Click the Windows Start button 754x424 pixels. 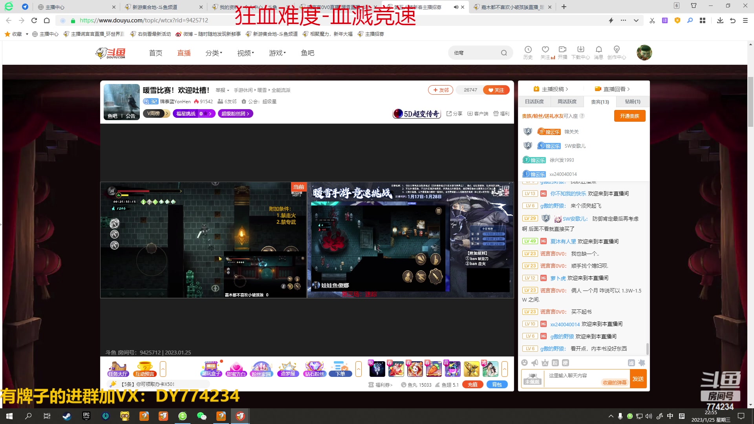point(9,416)
